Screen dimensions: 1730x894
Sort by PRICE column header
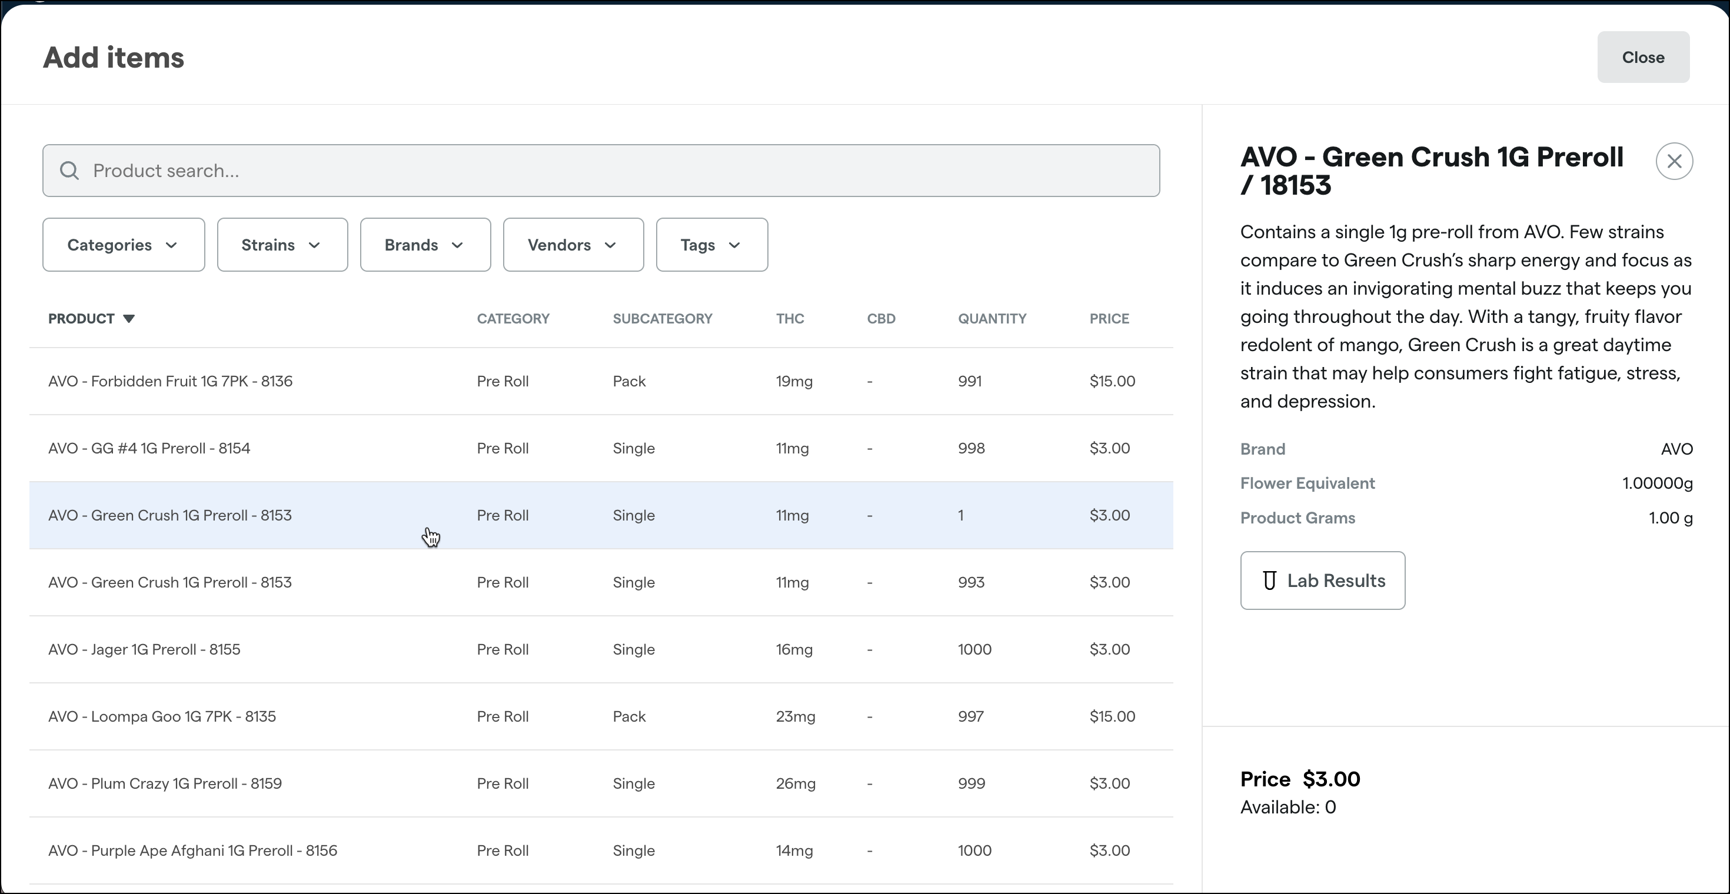pyautogui.click(x=1109, y=319)
